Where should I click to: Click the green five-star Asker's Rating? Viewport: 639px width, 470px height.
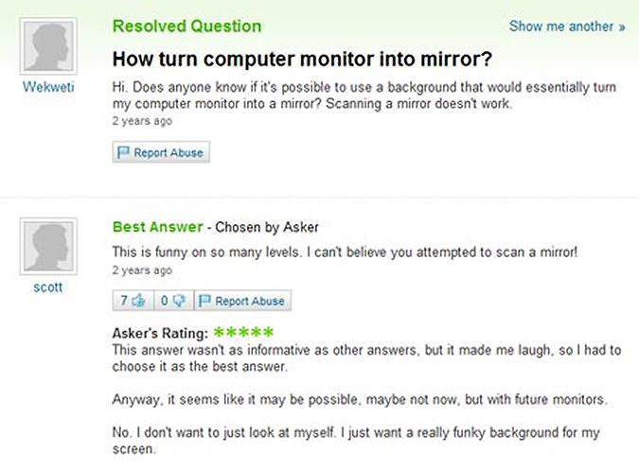pyautogui.click(x=243, y=332)
